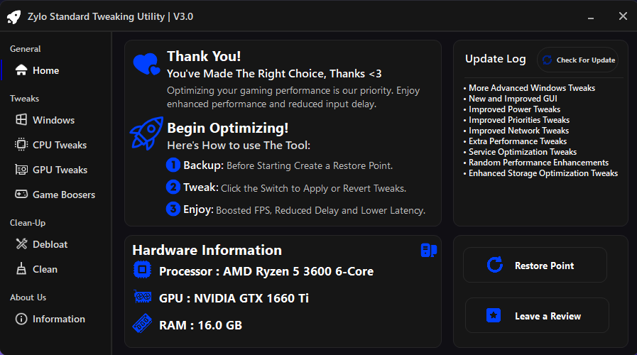Click the star icon on Leave a Review

(494, 315)
